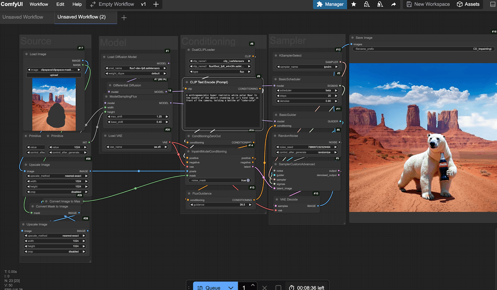497x290 pixels.
Task: Open the sampler_name ipndm selector
Action: (307, 67)
